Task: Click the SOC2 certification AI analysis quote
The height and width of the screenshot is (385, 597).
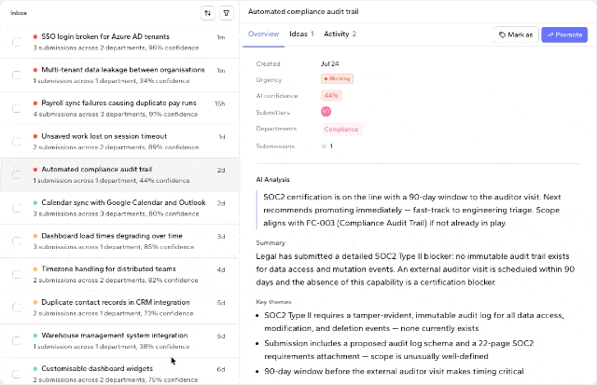Action: tap(412, 210)
